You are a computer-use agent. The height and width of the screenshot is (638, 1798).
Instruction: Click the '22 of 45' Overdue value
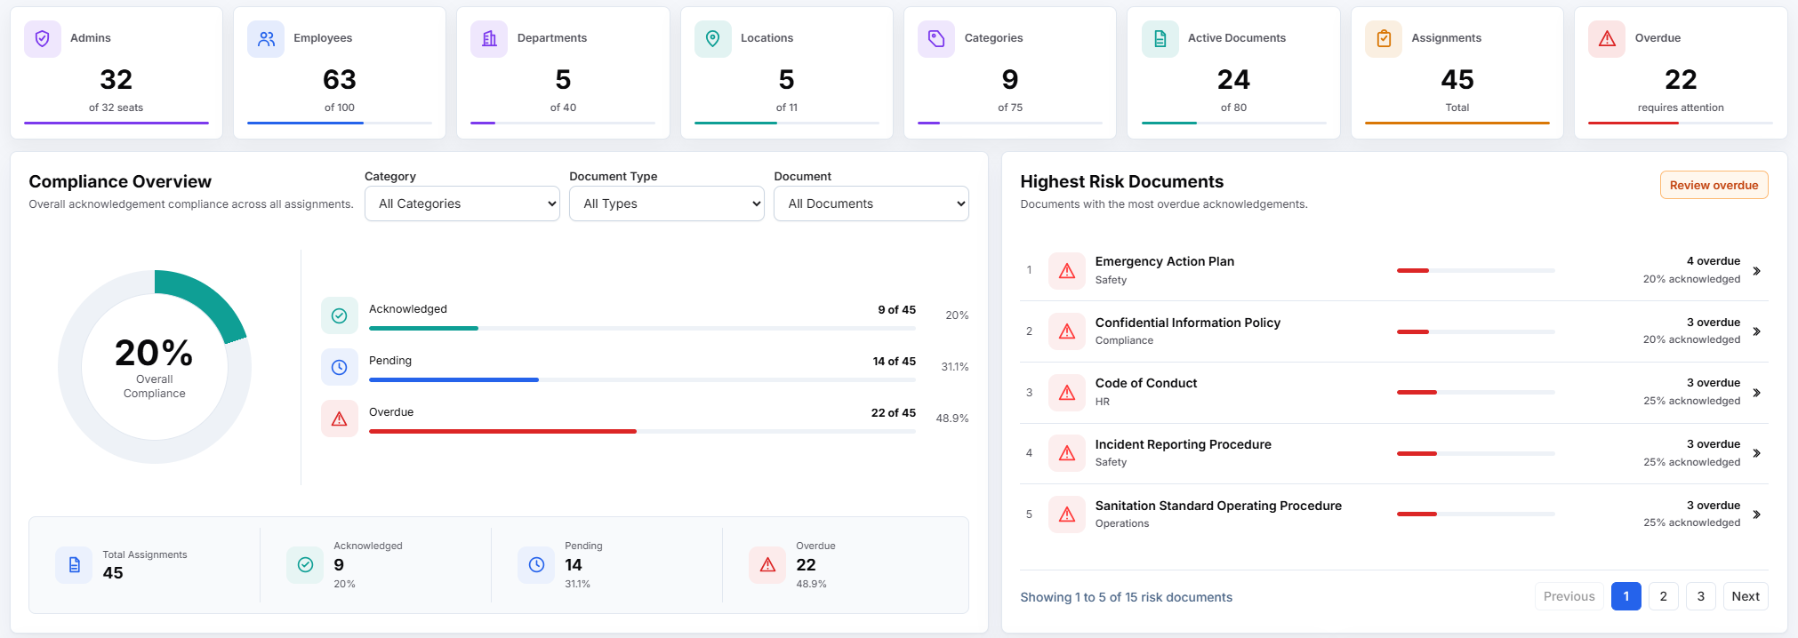(x=893, y=412)
